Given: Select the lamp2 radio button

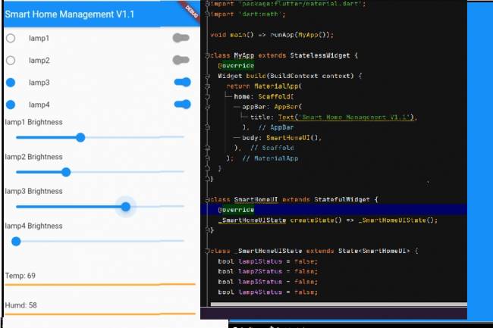Looking at the screenshot, I should (11, 60).
